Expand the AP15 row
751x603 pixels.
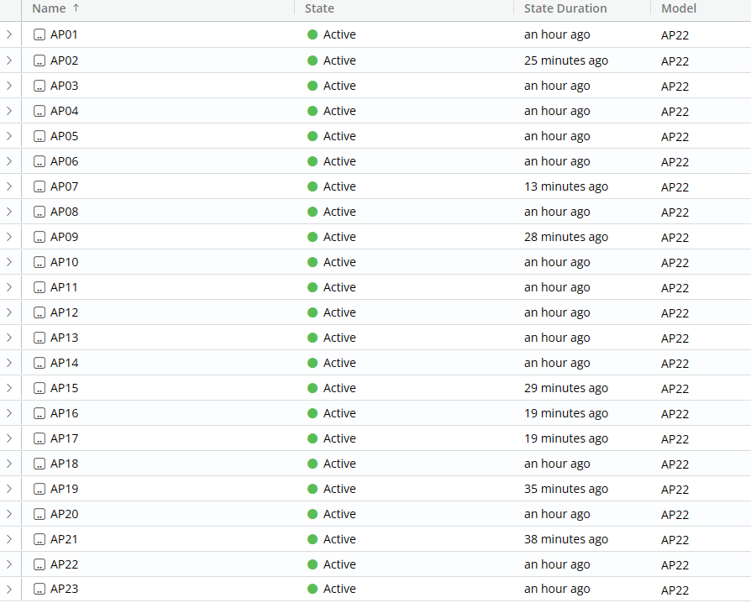(x=9, y=388)
